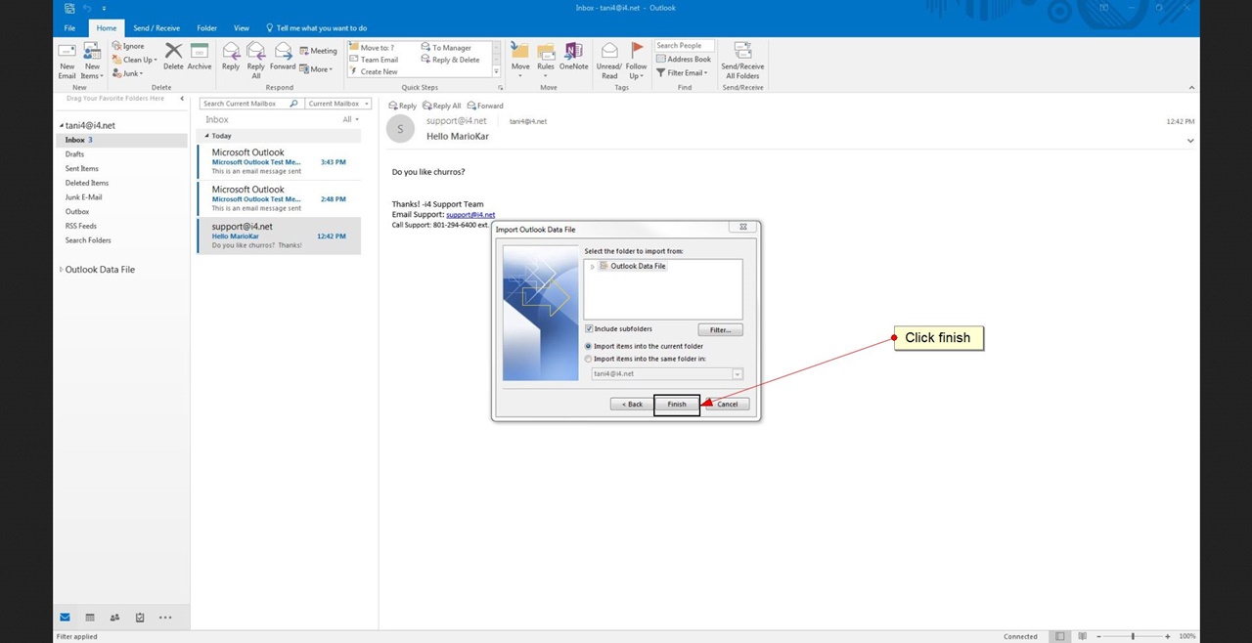The width and height of the screenshot is (1252, 643).
Task: Open the Sent Items folder
Action: (82, 169)
